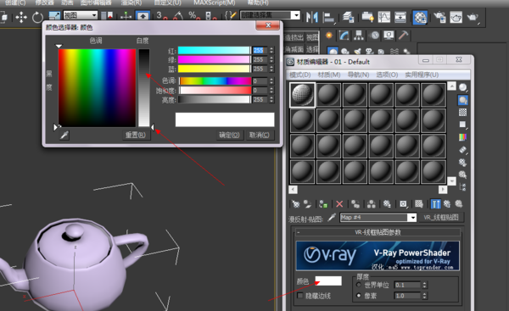The image size is (509, 311).
Task: Click Go to Parent icon
Action: pyautogui.click(x=447, y=204)
